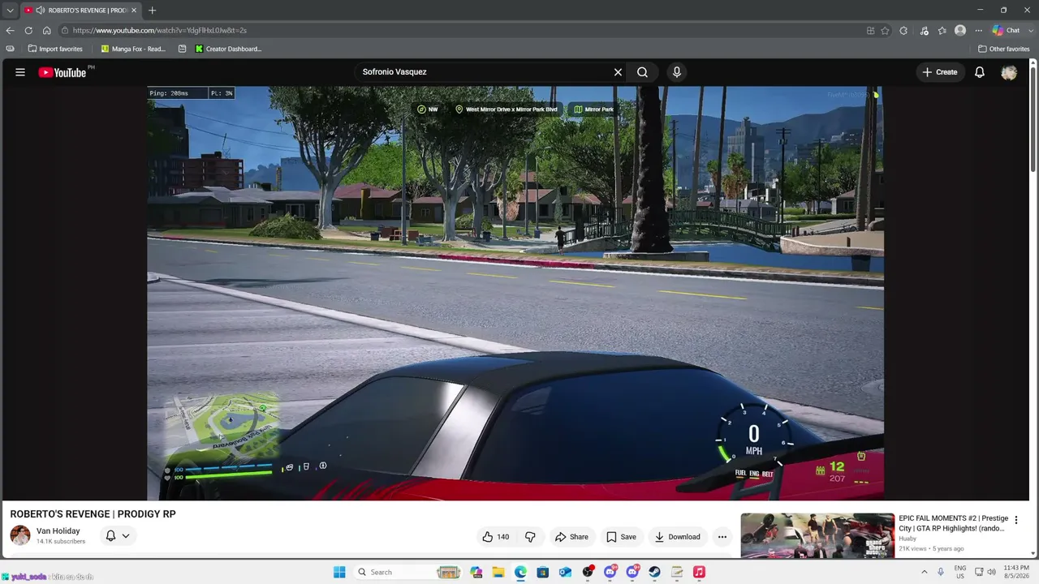Open the Import favorites bookmark
The width and height of the screenshot is (1039, 584).
tap(55, 49)
